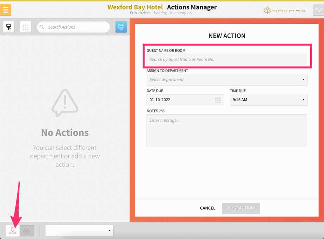Click the Actions Manager title
The width and height of the screenshot is (324, 239).
[192, 7]
